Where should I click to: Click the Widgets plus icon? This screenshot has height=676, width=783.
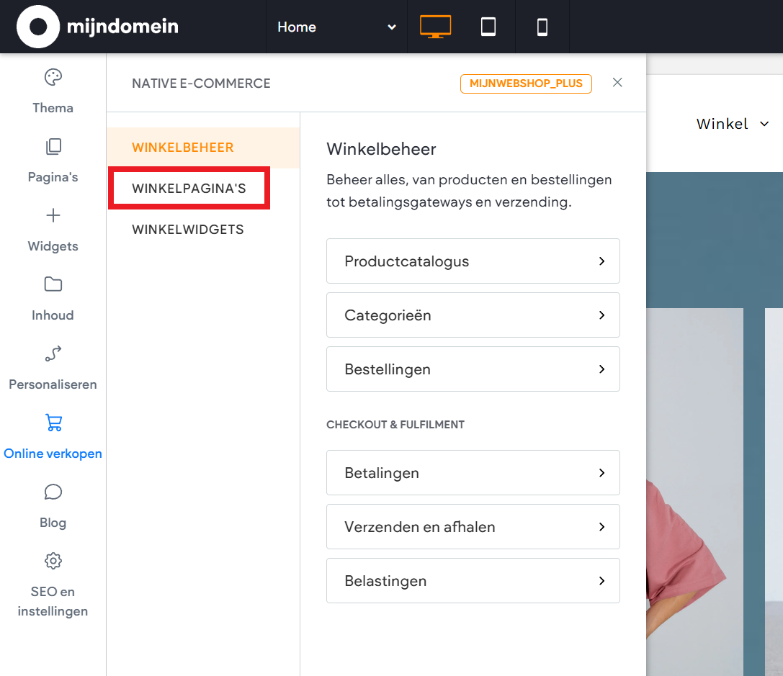pos(53,215)
